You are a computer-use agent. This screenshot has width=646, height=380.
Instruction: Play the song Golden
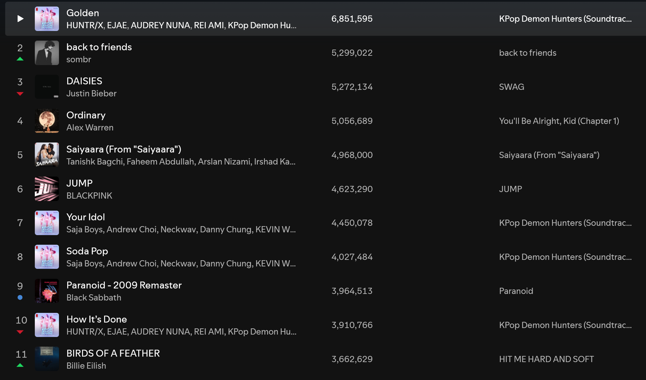tap(20, 19)
